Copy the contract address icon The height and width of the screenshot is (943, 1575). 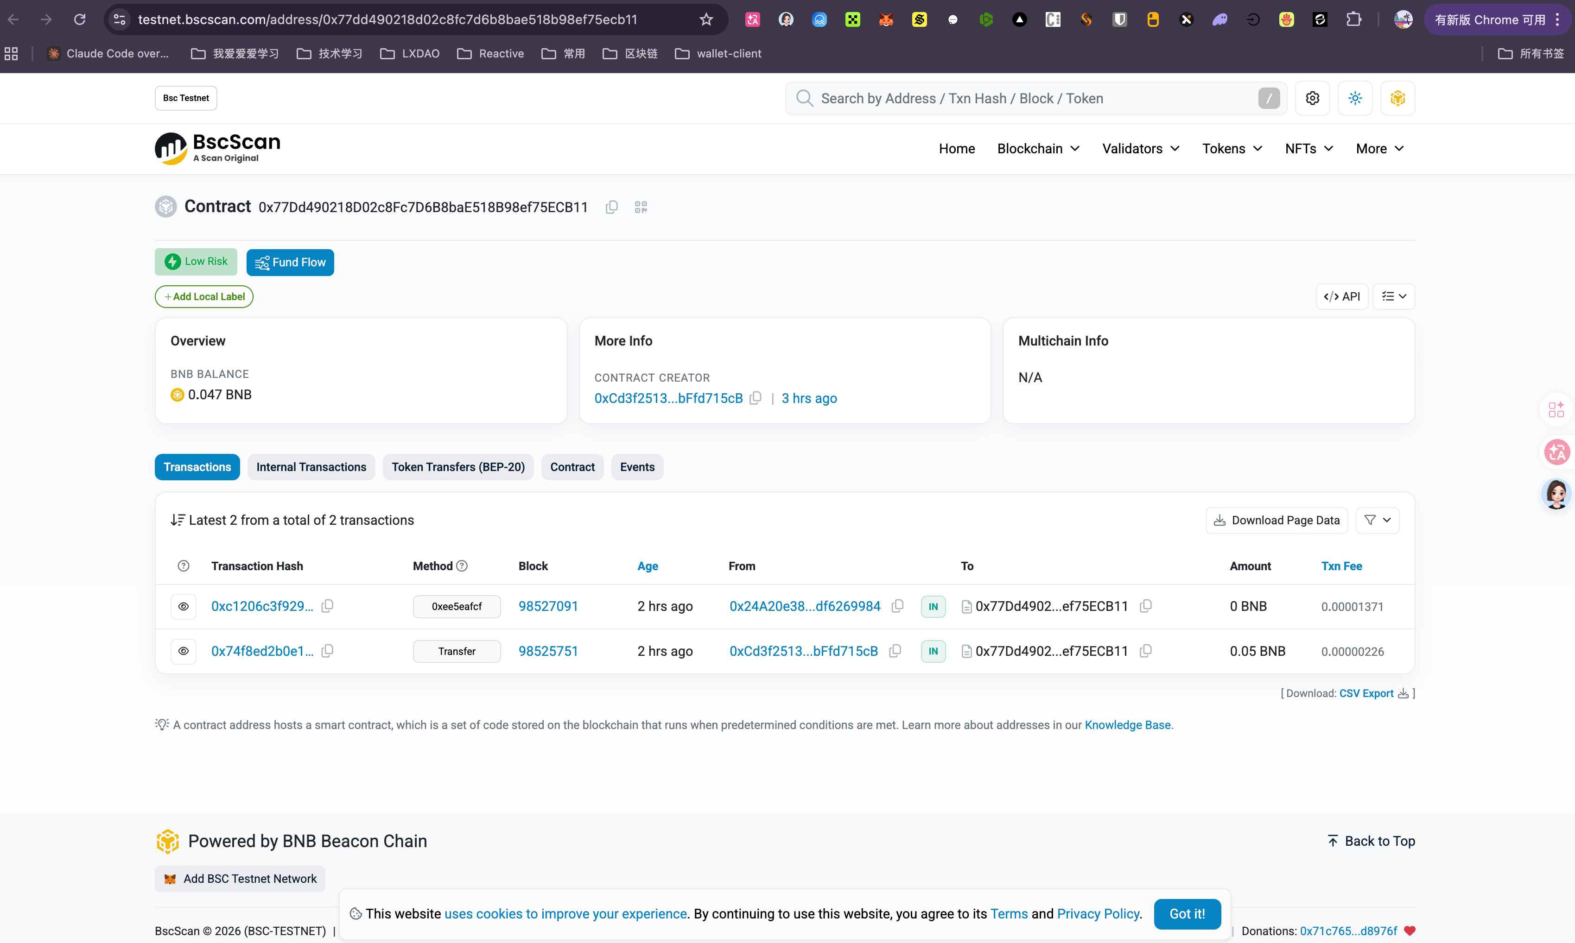point(611,207)
